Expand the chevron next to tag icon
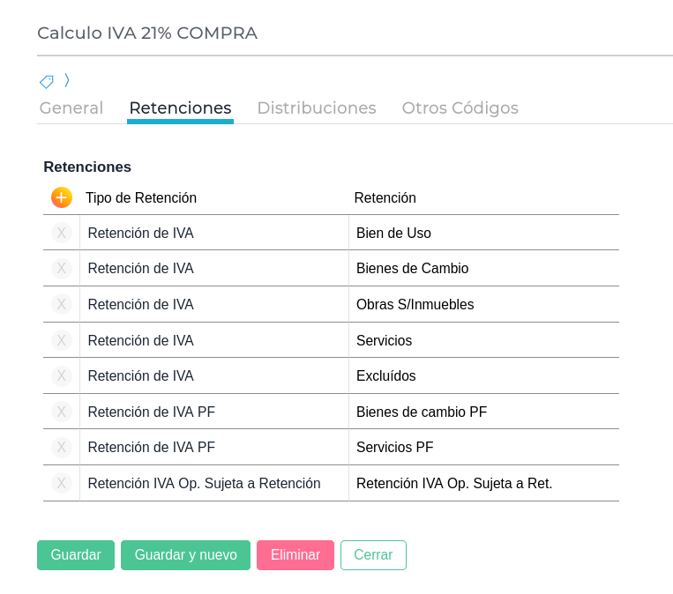Screen dimensions: 673x594 [67, 81]
